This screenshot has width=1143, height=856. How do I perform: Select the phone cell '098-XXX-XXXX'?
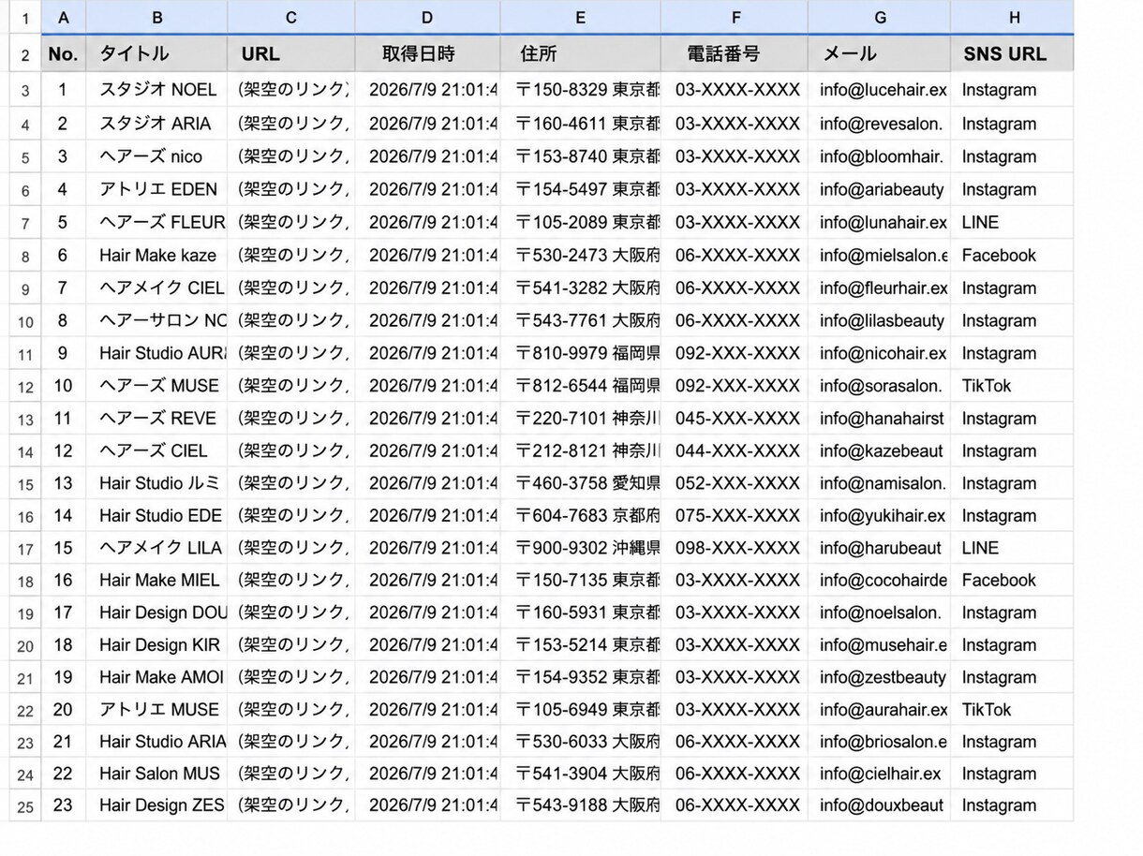735,548
